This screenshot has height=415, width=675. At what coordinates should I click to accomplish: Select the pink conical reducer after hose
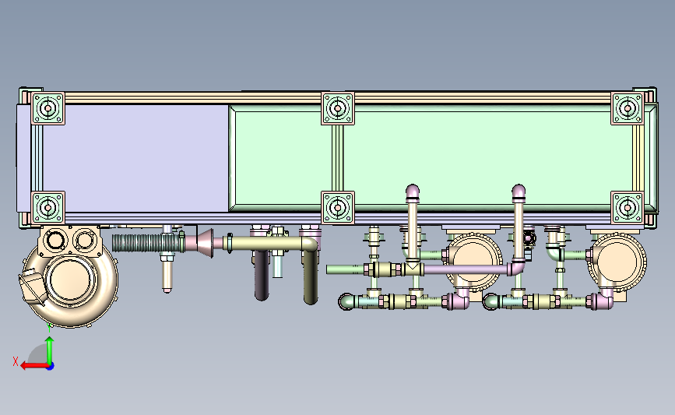tap(205, 243)
